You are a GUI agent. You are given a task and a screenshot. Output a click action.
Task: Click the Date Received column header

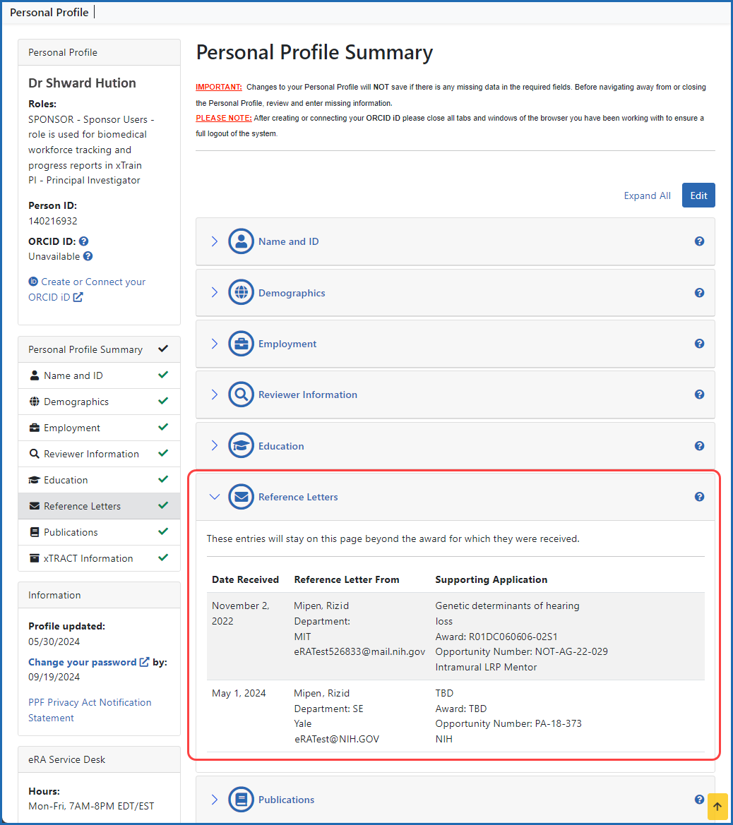pyautogui.click(x=245, y=579)
